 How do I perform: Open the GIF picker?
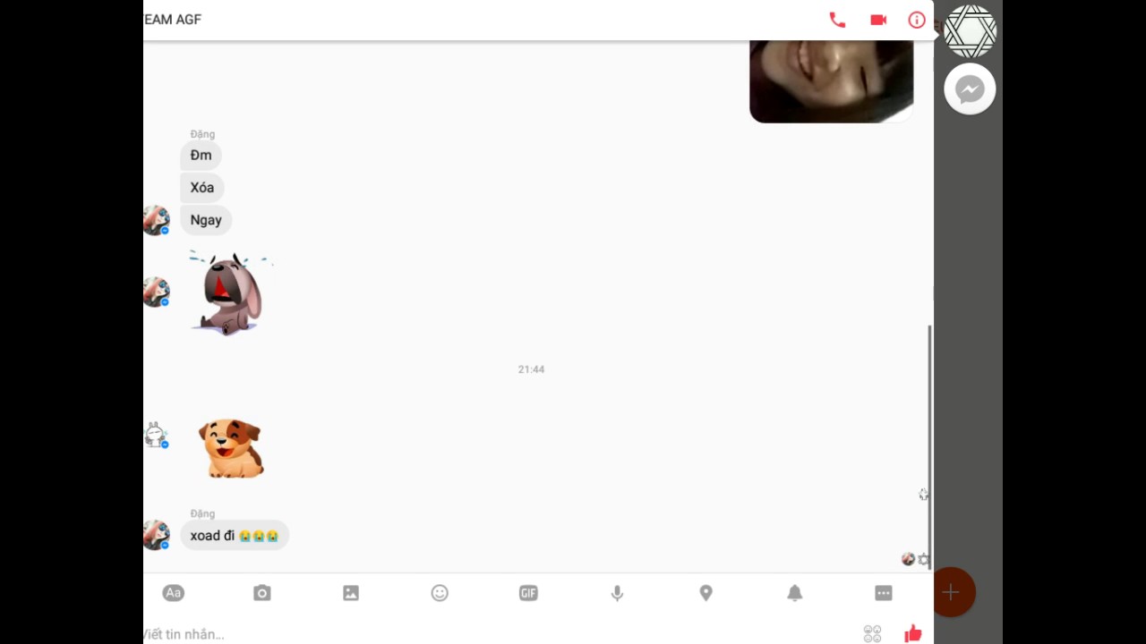pyautogui.click(x=528, y=593)
